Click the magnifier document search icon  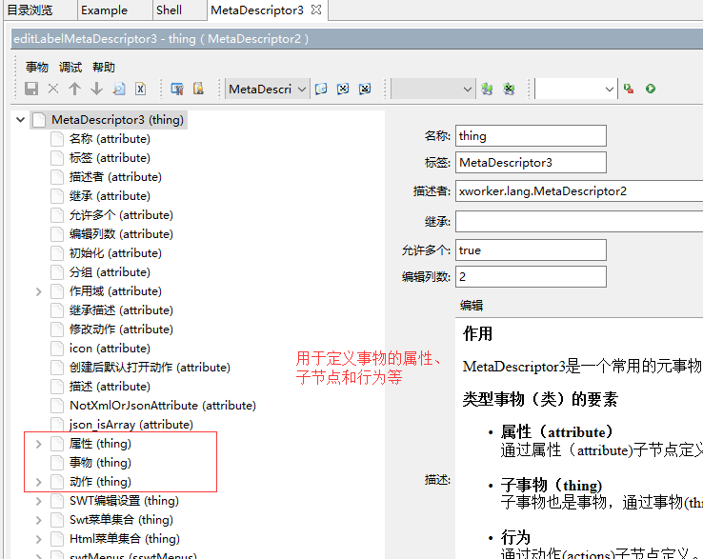click(x=119, y=89)
